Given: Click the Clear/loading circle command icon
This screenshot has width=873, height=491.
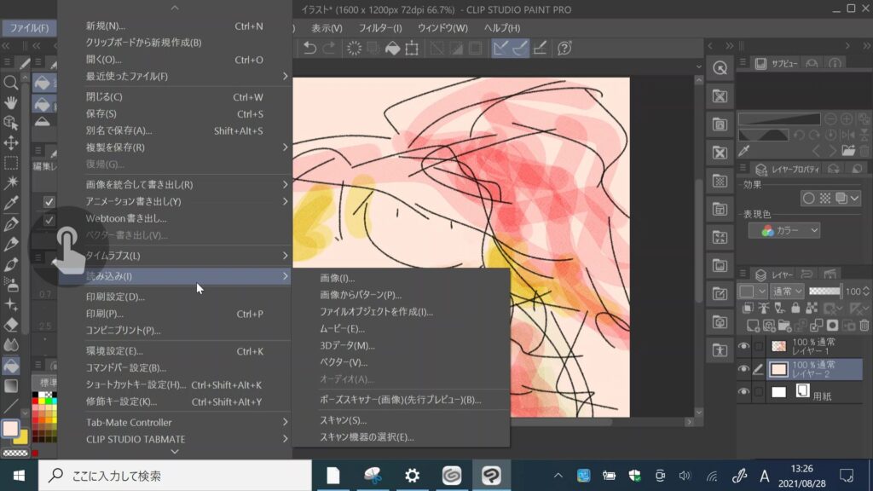Looking at the screenshot, I should point(354,49).
